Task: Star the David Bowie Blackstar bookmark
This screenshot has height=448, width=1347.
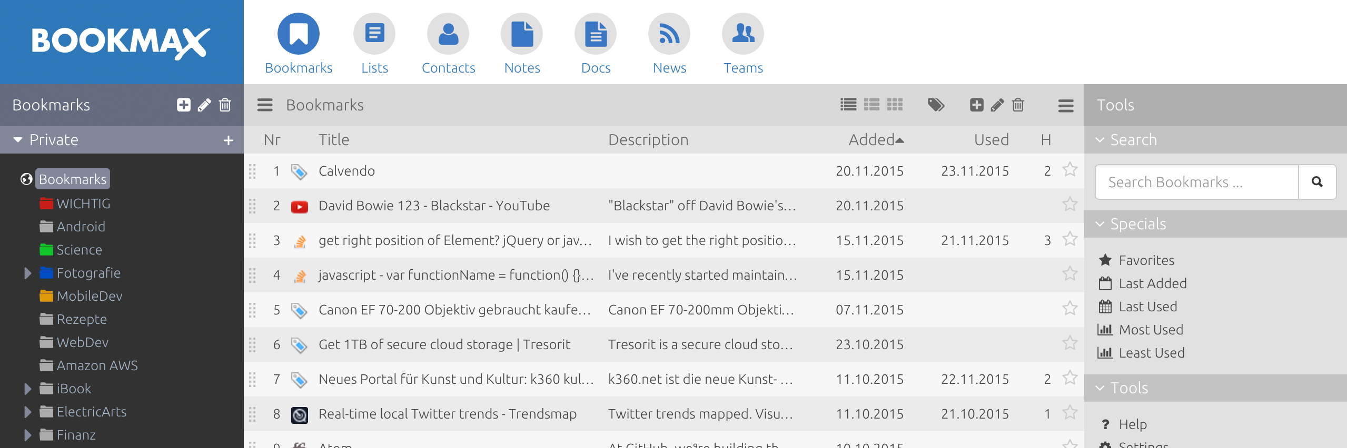Action: point(1069,205)
